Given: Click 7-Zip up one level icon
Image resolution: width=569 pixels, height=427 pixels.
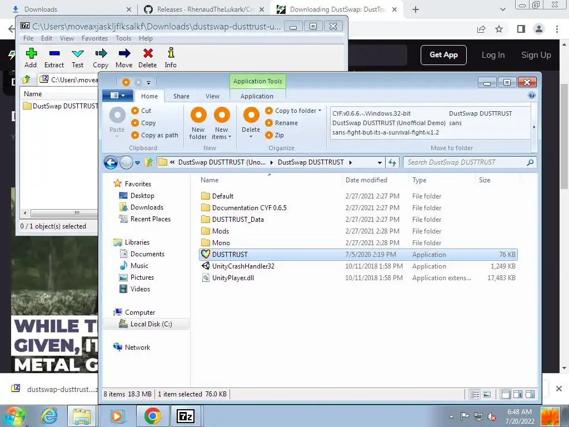Looking at the screenshot, I should click(27, 79).
